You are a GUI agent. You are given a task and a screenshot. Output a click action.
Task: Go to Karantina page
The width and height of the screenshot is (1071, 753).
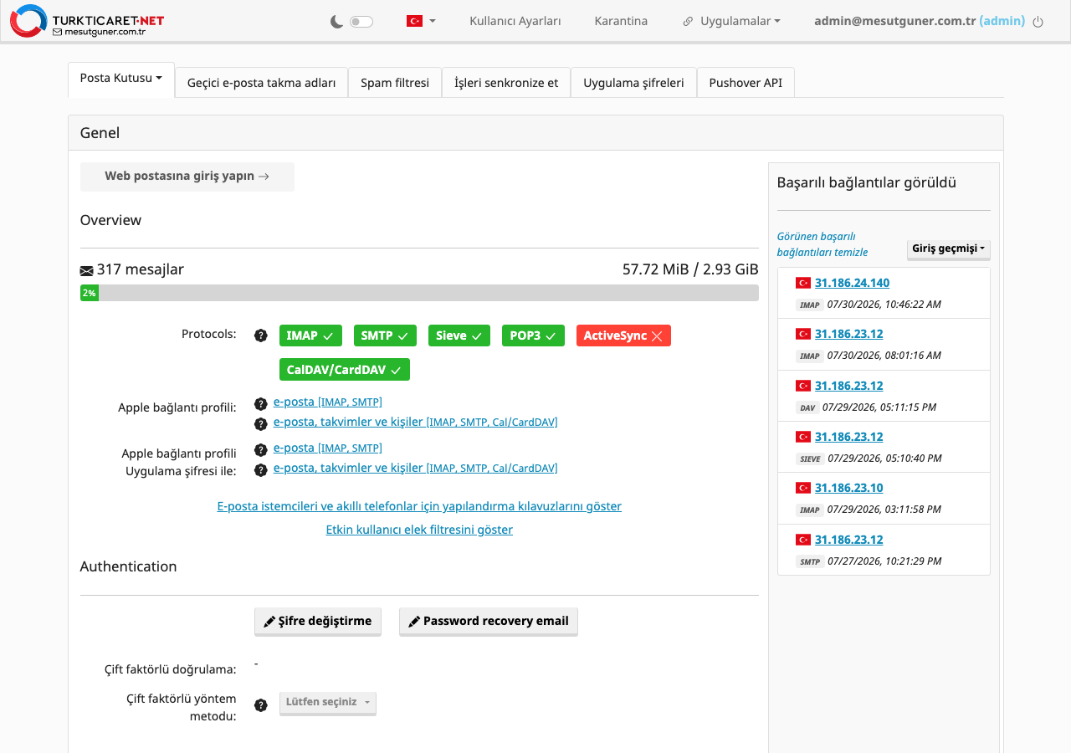click(621, 21)
